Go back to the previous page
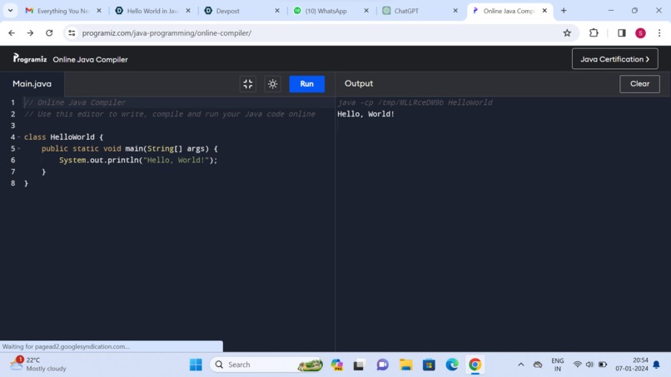Screen dimensions: 671x377 tap(12, 33)
